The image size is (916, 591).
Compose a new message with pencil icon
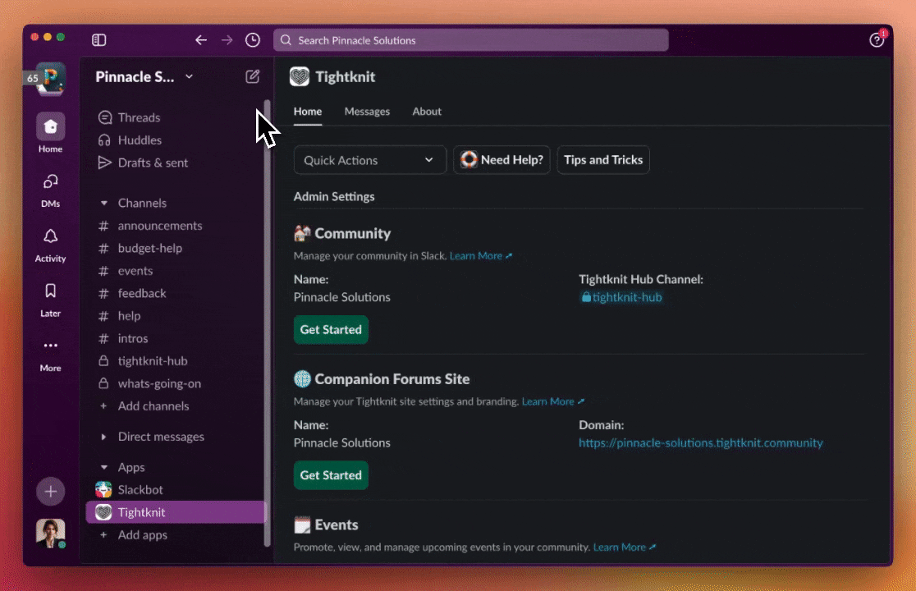coord(252,76)
